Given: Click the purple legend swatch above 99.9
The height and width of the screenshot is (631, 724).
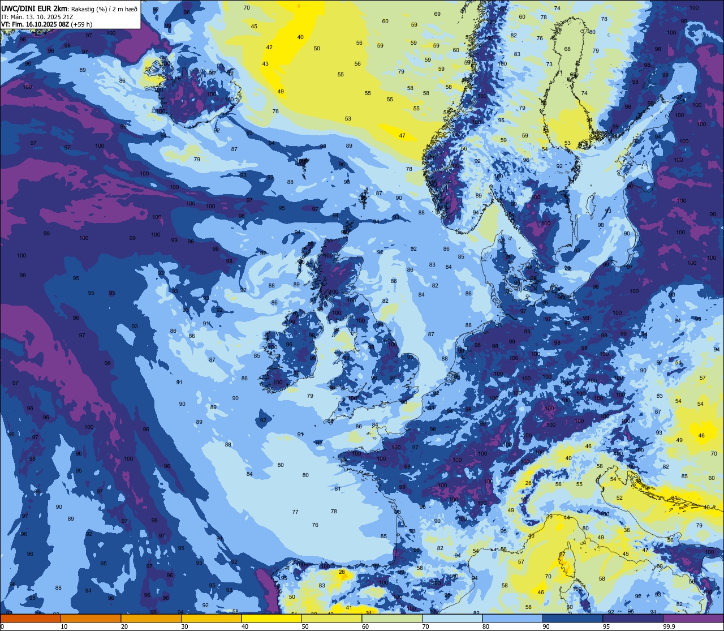Looking at the screenshot, I should 693,618.
